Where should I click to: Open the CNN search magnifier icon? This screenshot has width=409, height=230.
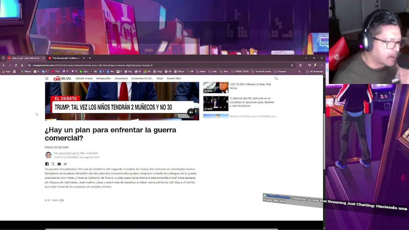tap(276, 78)
